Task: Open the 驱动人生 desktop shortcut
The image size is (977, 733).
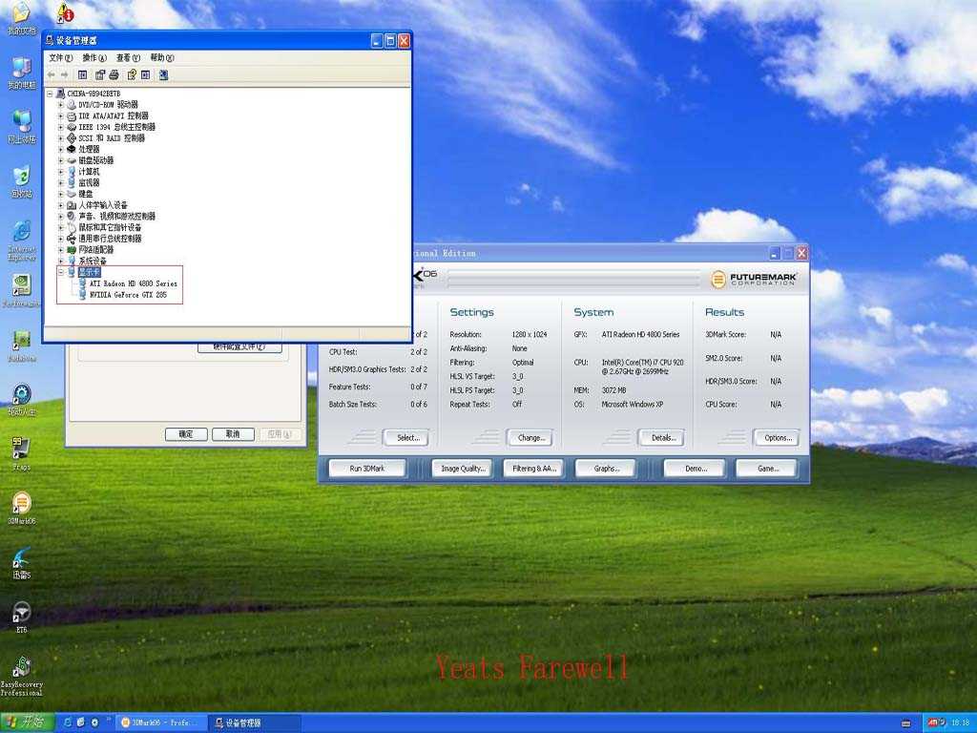Action: pyautogui.click(x=22, y=399)
